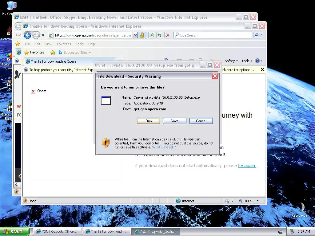Minimize the download progress window
Viewport: 315px width, 236px height.
tap(203, 65)
